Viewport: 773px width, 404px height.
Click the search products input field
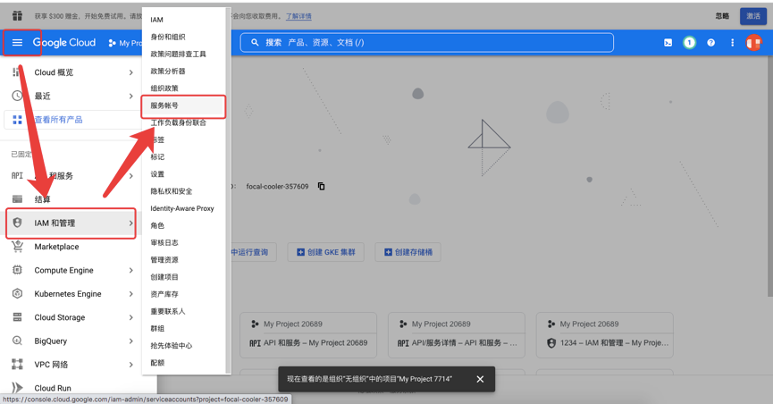point(429,42)
